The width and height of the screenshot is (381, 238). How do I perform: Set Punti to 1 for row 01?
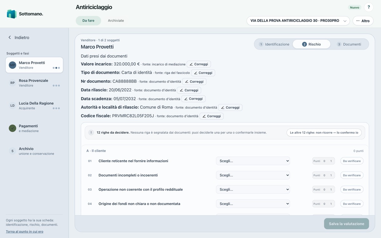coord(331,161)
